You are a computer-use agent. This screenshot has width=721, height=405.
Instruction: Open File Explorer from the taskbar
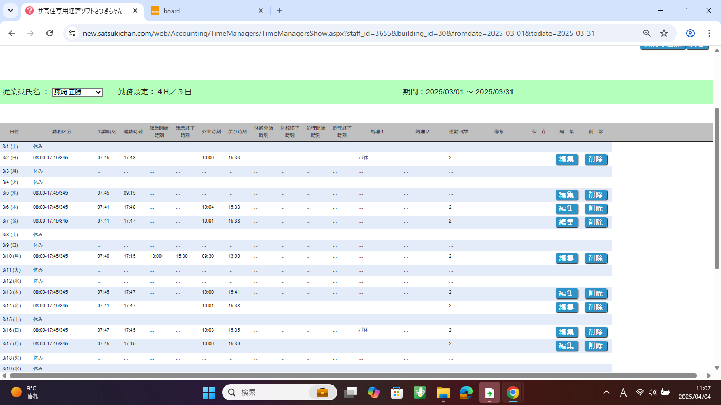443,392
